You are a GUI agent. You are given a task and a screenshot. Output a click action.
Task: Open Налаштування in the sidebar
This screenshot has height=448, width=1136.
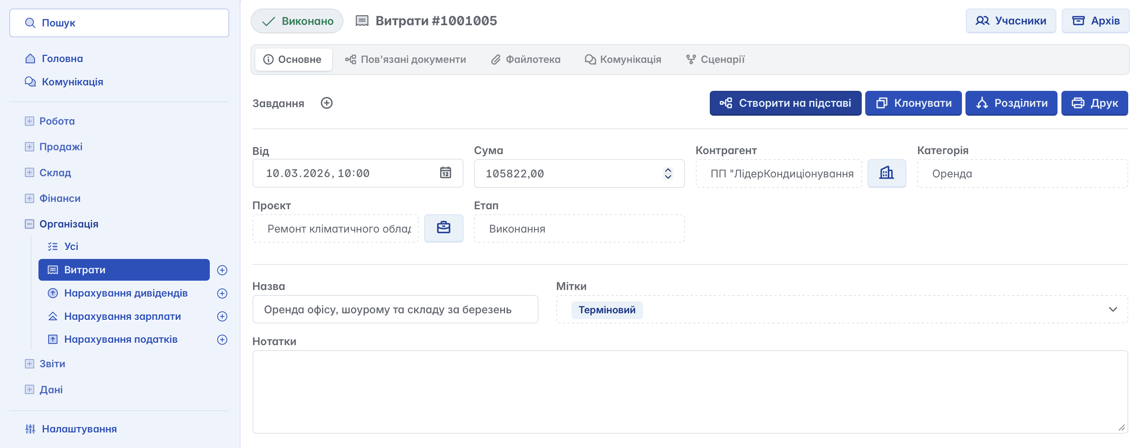pos(79,429)
